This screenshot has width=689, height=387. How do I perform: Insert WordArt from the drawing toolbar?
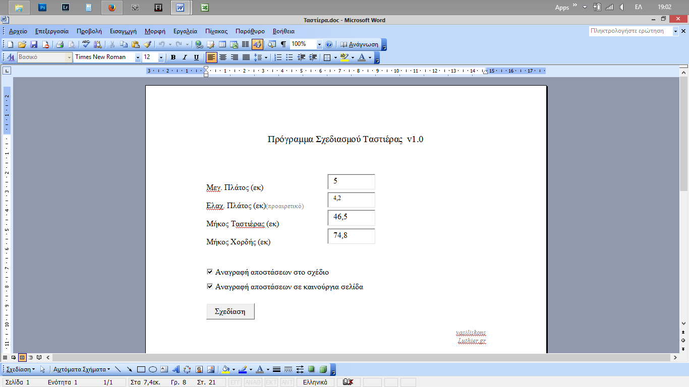(176, 369)
